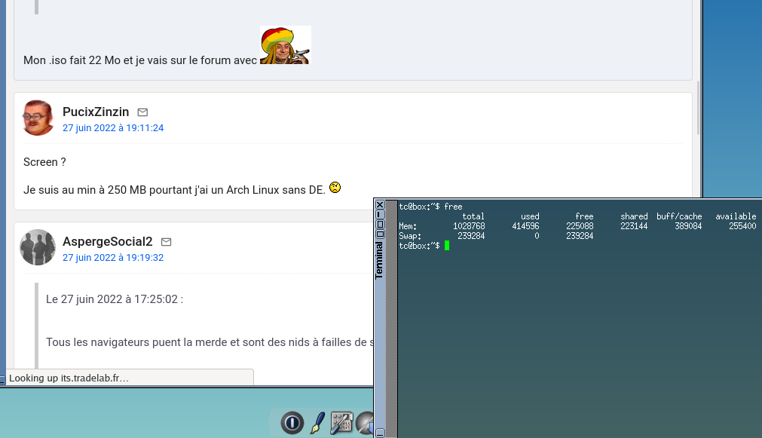Click the Exit power icon in dock

[292, 422]
